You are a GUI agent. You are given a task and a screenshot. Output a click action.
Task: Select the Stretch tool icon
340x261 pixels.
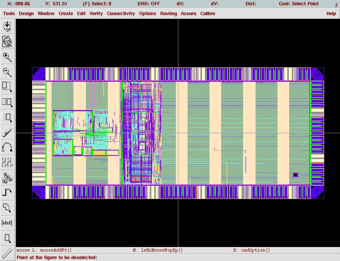pyautogui.click(x=8, y=87)
